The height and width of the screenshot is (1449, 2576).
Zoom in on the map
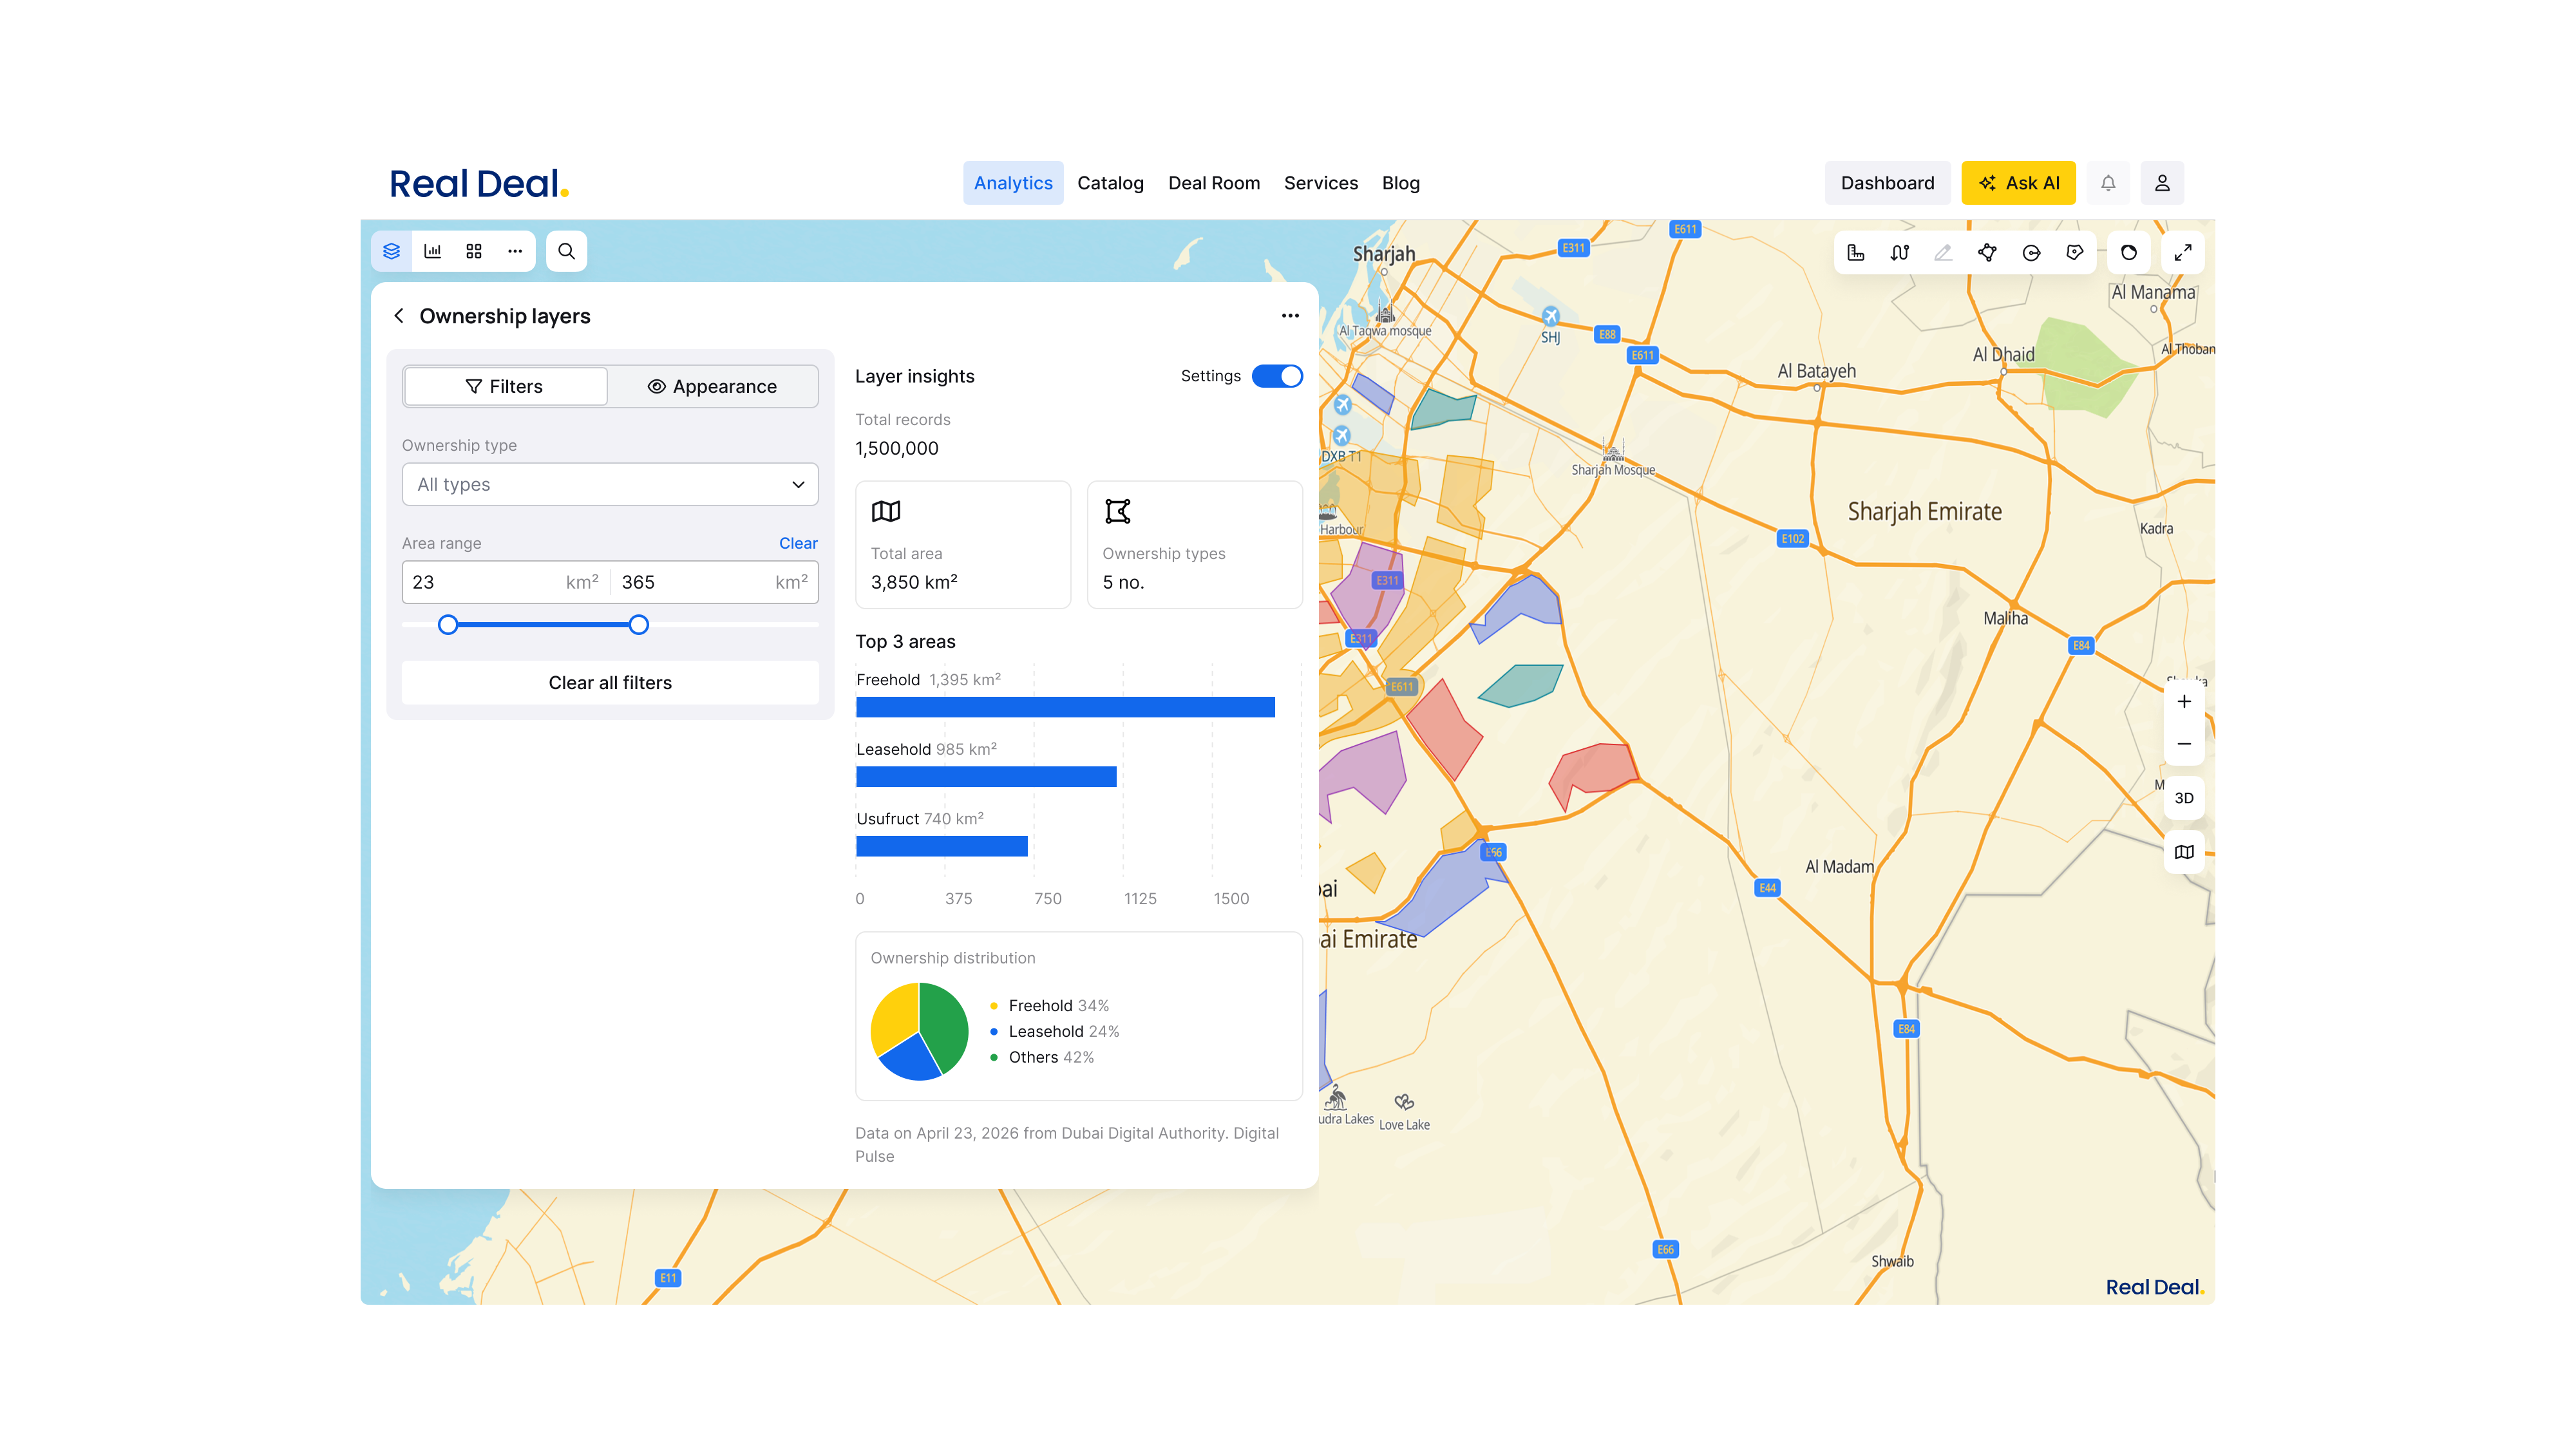2184,701
